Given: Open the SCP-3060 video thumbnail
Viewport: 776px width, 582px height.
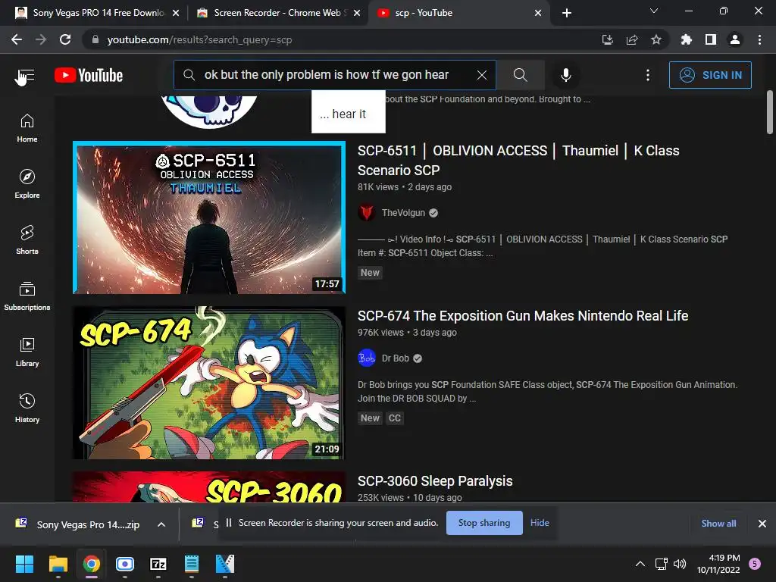Looking at the screenshot, I should coord(209,487).
